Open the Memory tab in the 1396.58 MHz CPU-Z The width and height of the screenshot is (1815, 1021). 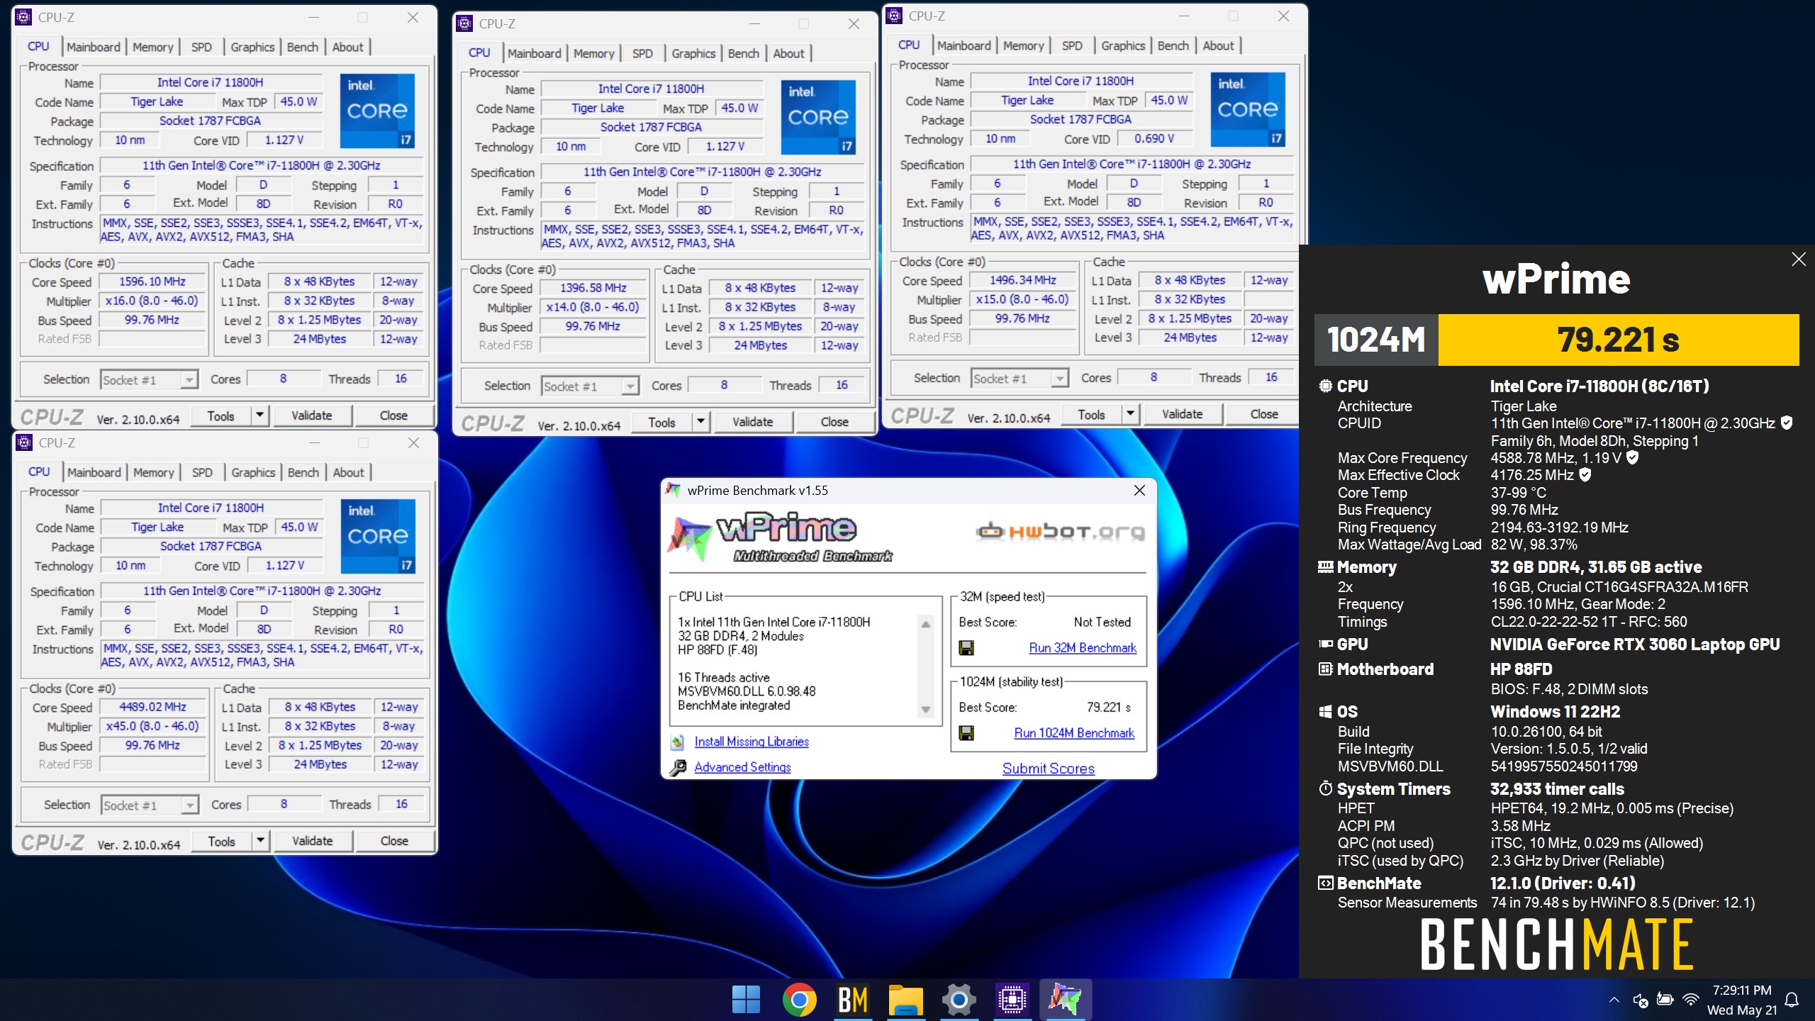click(x=594, y=53)
